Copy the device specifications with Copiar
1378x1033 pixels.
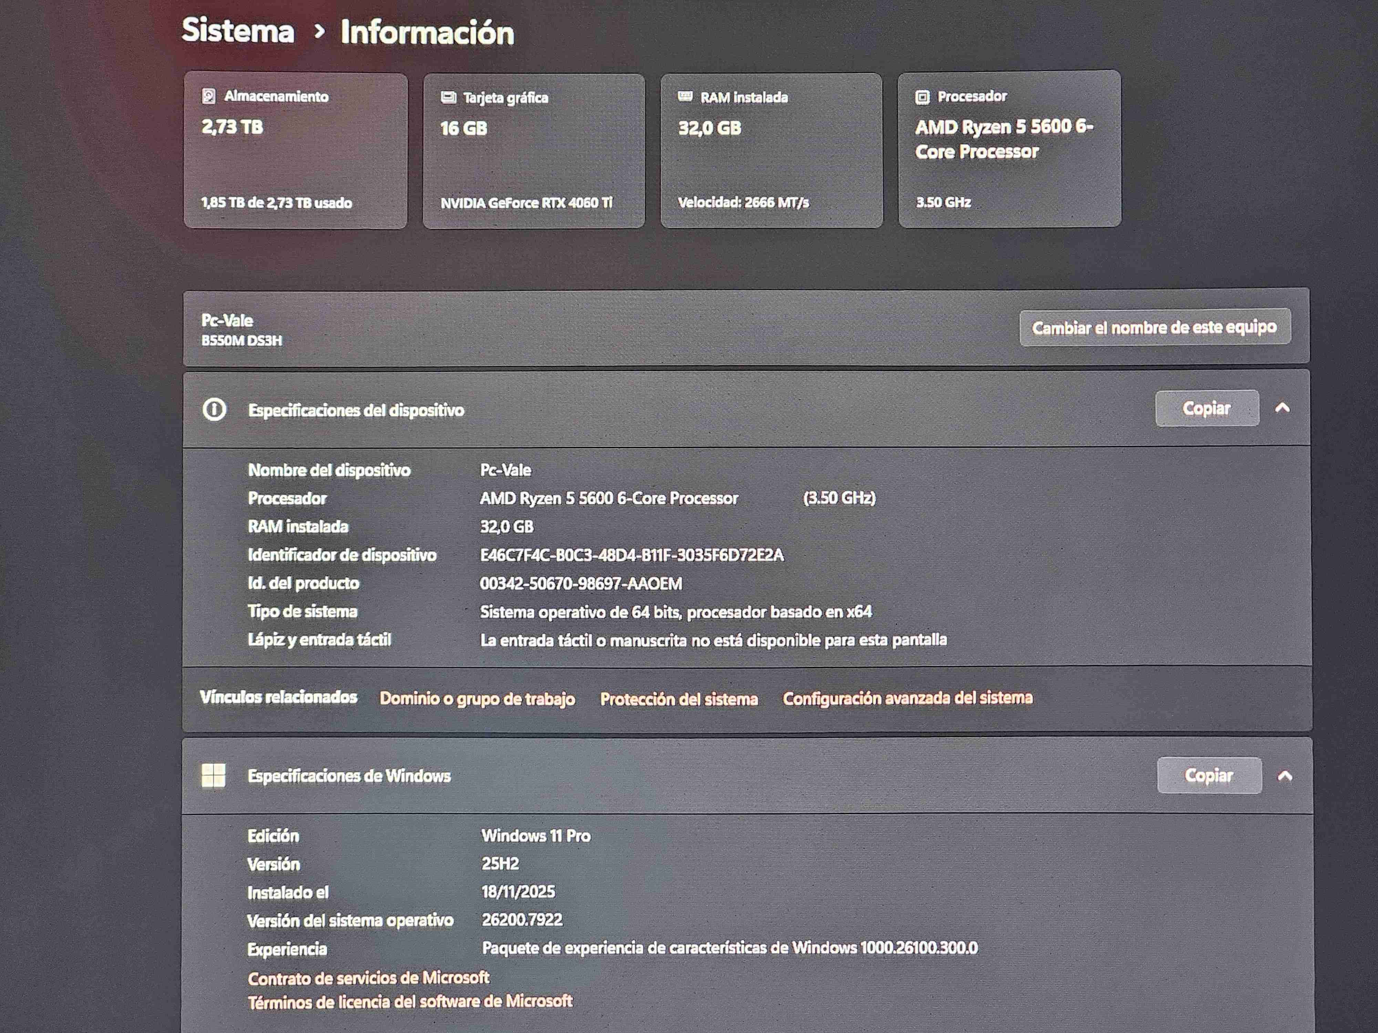point(1207,408)
